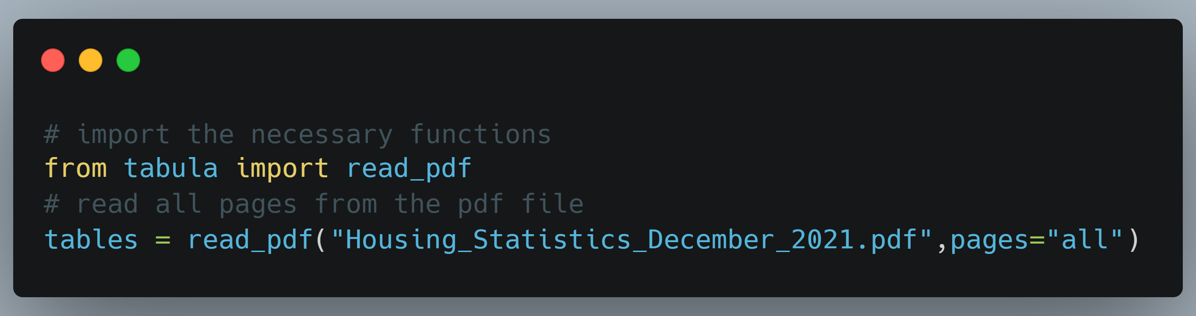Click "read_pdf" in the import line
Image resolution: width=1196 pixels, height=316 pixels.
[409, 168]
